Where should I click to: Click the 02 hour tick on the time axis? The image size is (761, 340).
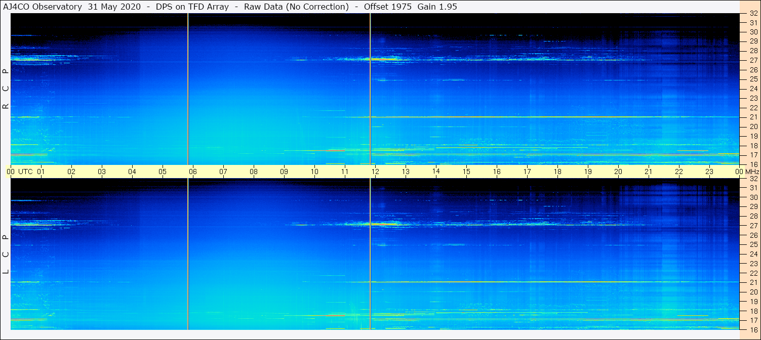point(71,172)
